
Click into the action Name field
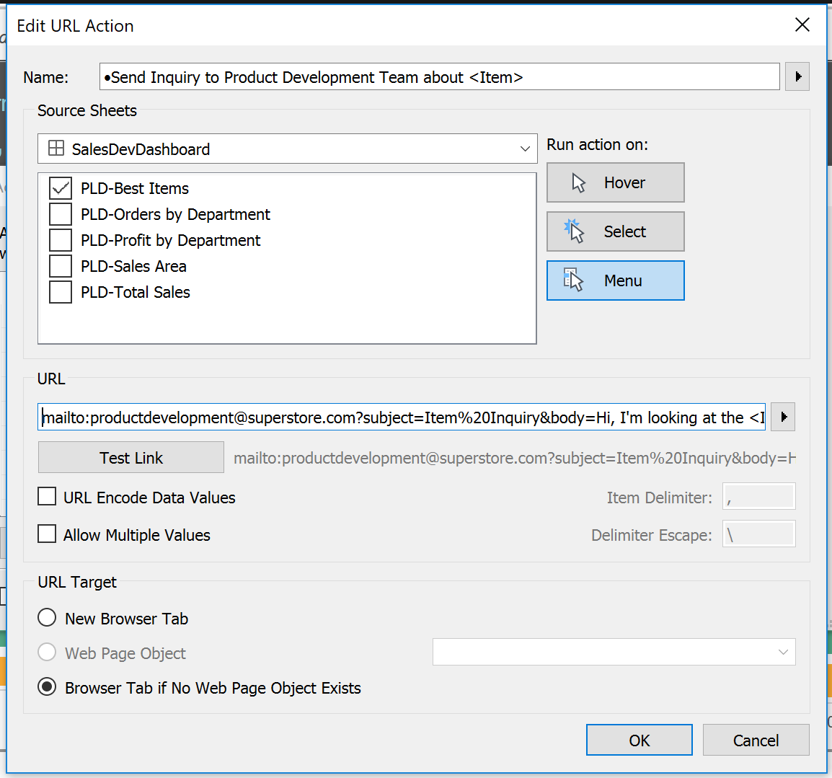point(439,77)
